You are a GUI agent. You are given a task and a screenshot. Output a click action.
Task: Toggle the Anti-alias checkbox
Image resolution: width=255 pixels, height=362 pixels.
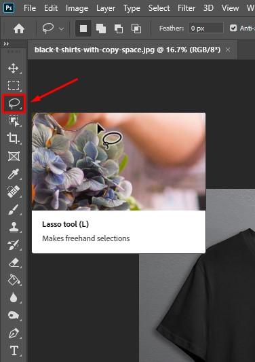233,28
